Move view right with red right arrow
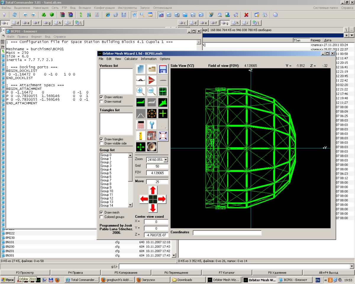The width and height of the screenshot is (355, 284). [x=162, y=199]
